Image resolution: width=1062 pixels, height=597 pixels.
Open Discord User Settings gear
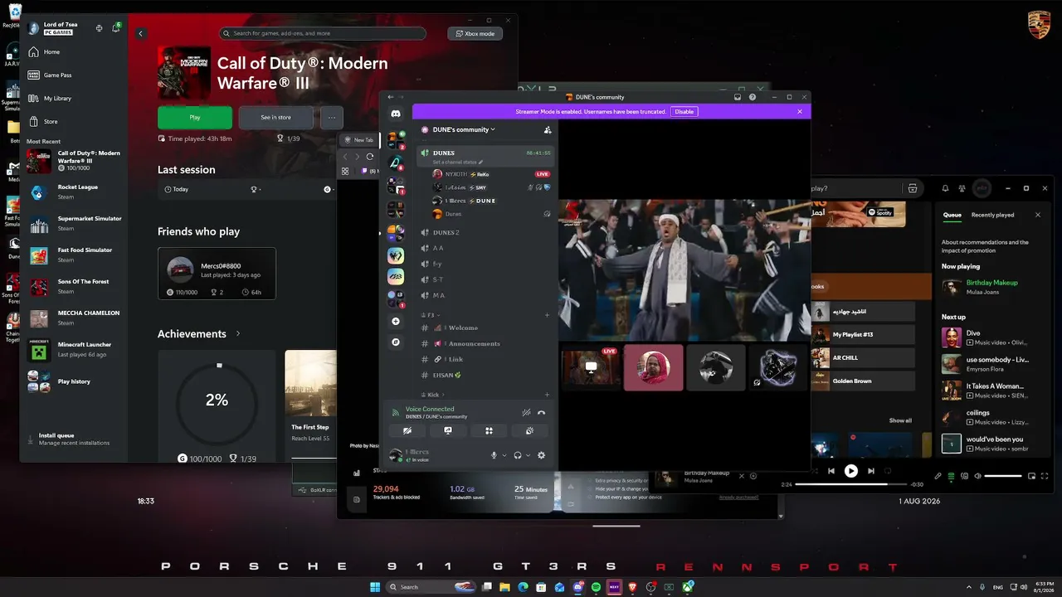[542, 455]
